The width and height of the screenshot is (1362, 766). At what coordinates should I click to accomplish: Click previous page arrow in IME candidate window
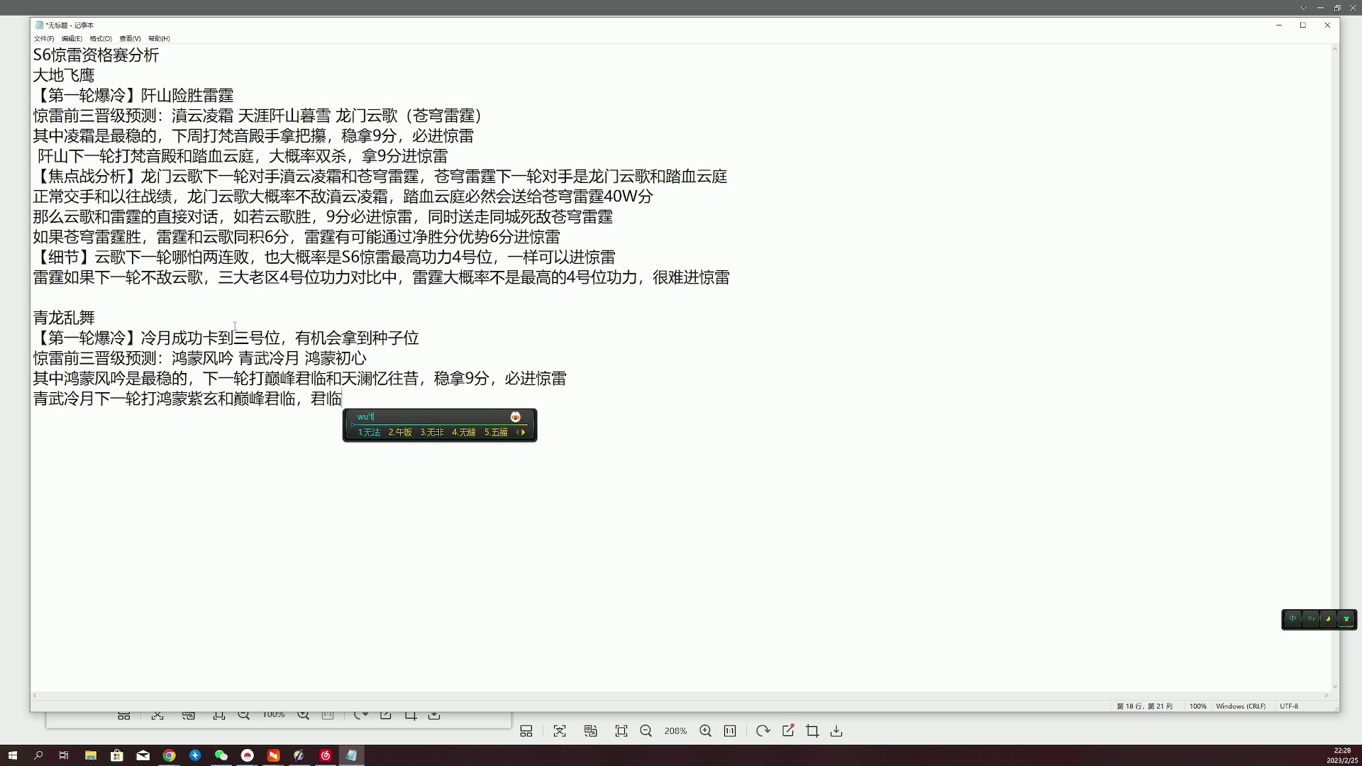(516, 432)
